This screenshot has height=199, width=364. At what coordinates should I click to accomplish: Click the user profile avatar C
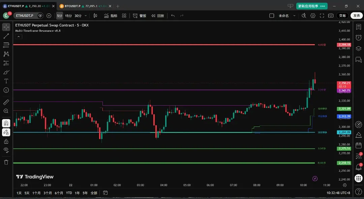point(6,16)
